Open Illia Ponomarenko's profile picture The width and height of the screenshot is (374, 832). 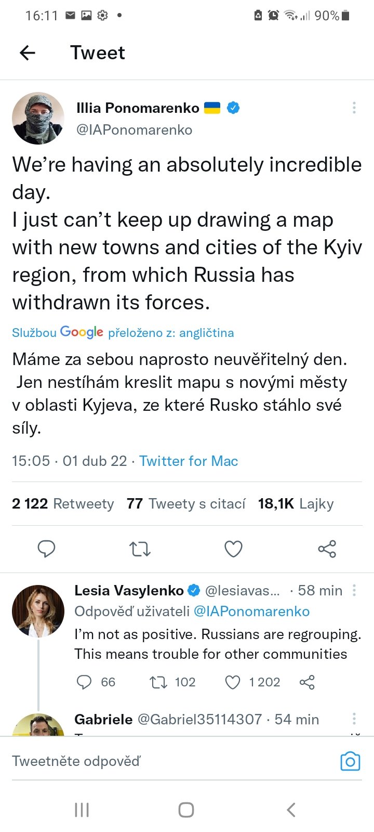click(38, 119)
